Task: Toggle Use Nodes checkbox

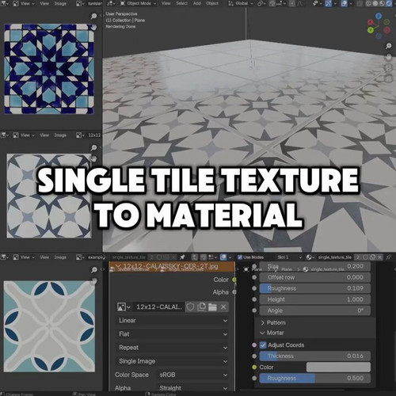Action: click(x=240, y=257)
